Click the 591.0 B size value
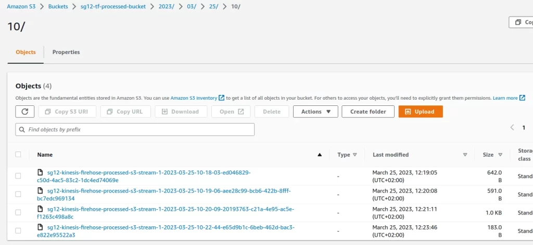Viewport: 533px width, 245px height. pos(494,195)
